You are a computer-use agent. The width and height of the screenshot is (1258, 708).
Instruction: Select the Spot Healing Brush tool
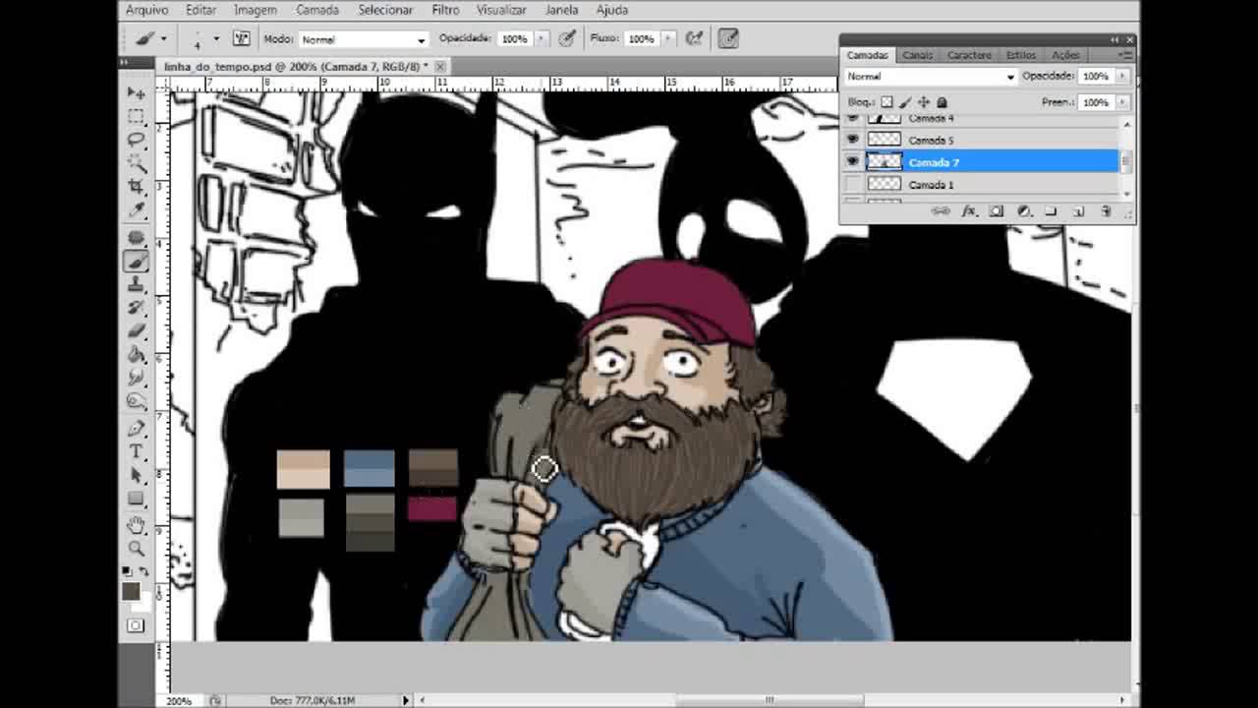coord(136,238)
